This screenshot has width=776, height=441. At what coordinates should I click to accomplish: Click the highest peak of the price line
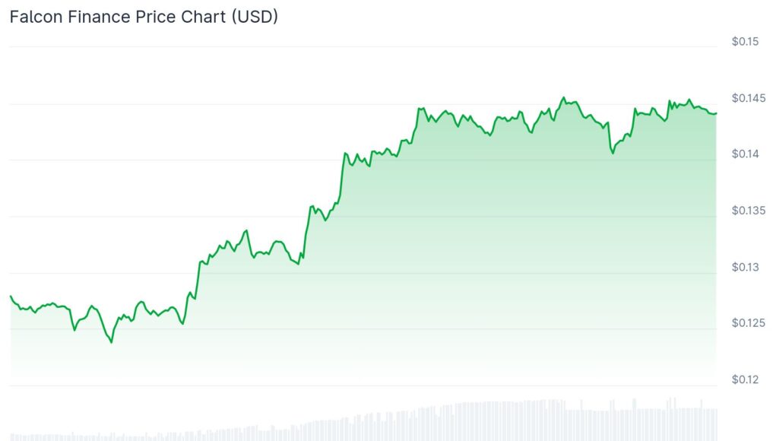click(x=563, y=97)
